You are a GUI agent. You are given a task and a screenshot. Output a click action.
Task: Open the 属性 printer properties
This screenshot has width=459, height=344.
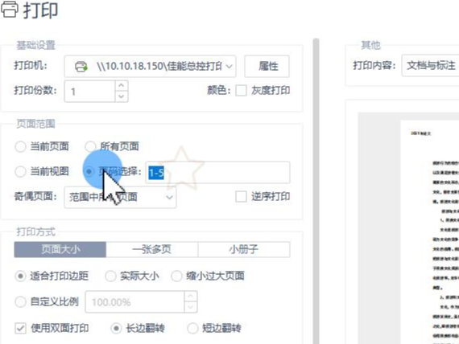click(x=267, y=67)
